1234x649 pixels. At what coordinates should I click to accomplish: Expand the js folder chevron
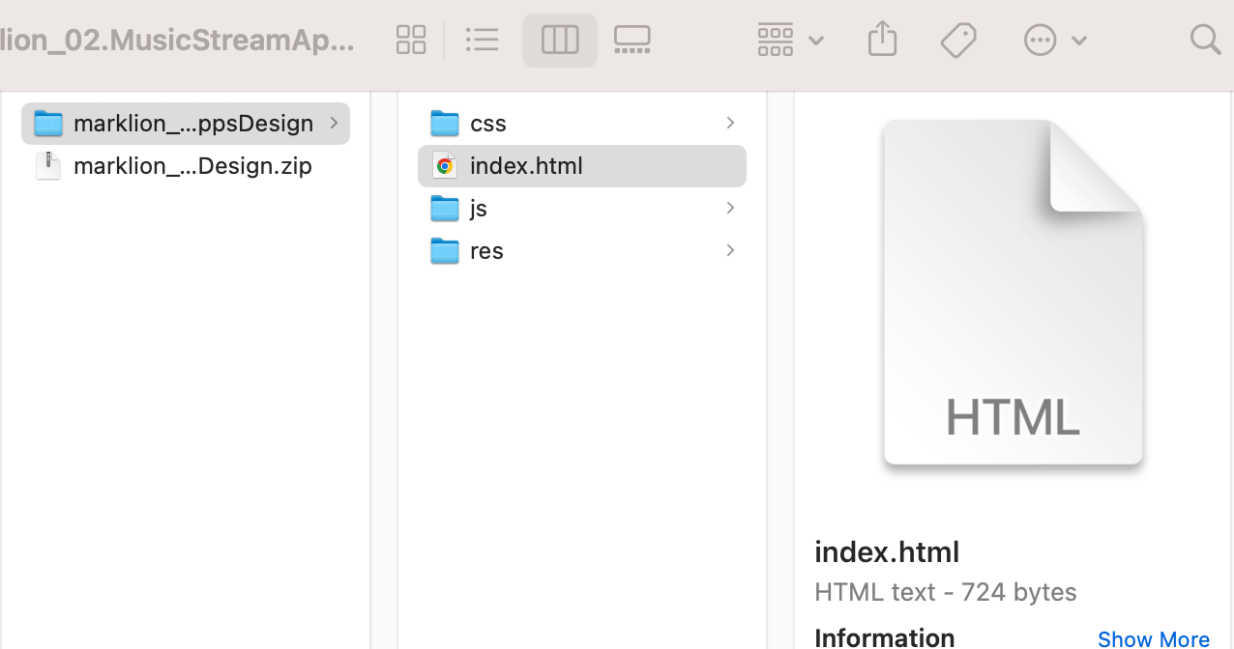pyautogui.click(x=730, y=209)
